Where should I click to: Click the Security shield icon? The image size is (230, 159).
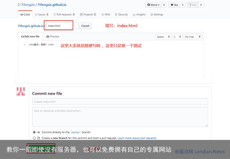tap(116, 15)
